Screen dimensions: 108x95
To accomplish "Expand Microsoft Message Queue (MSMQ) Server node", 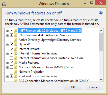I will tap(7, 67).
